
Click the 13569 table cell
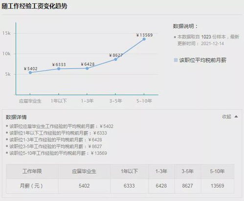[x=218, y=186]
